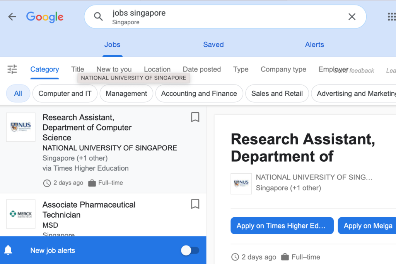Screen dimensions: 396x264
Task: Open the Google apps grid
Action: point(392,17)
